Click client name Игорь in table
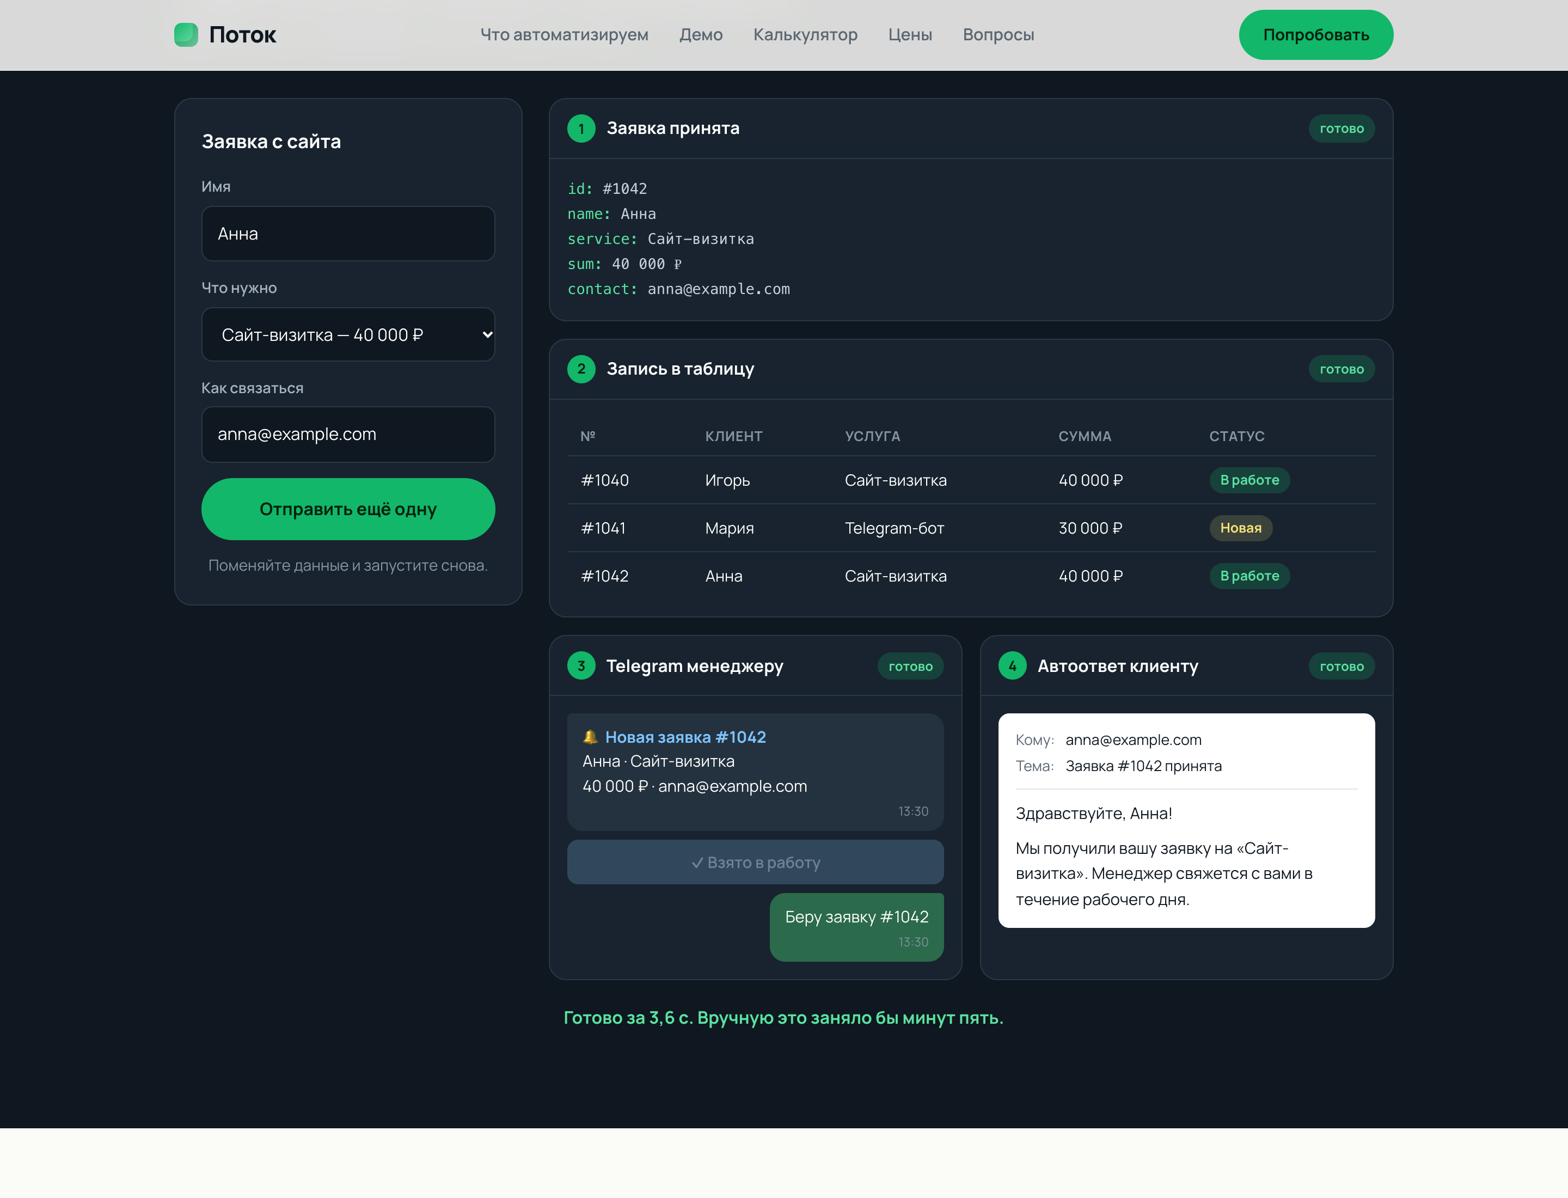This screenshot has height=1198, width=1568. [x=727, y=480]
